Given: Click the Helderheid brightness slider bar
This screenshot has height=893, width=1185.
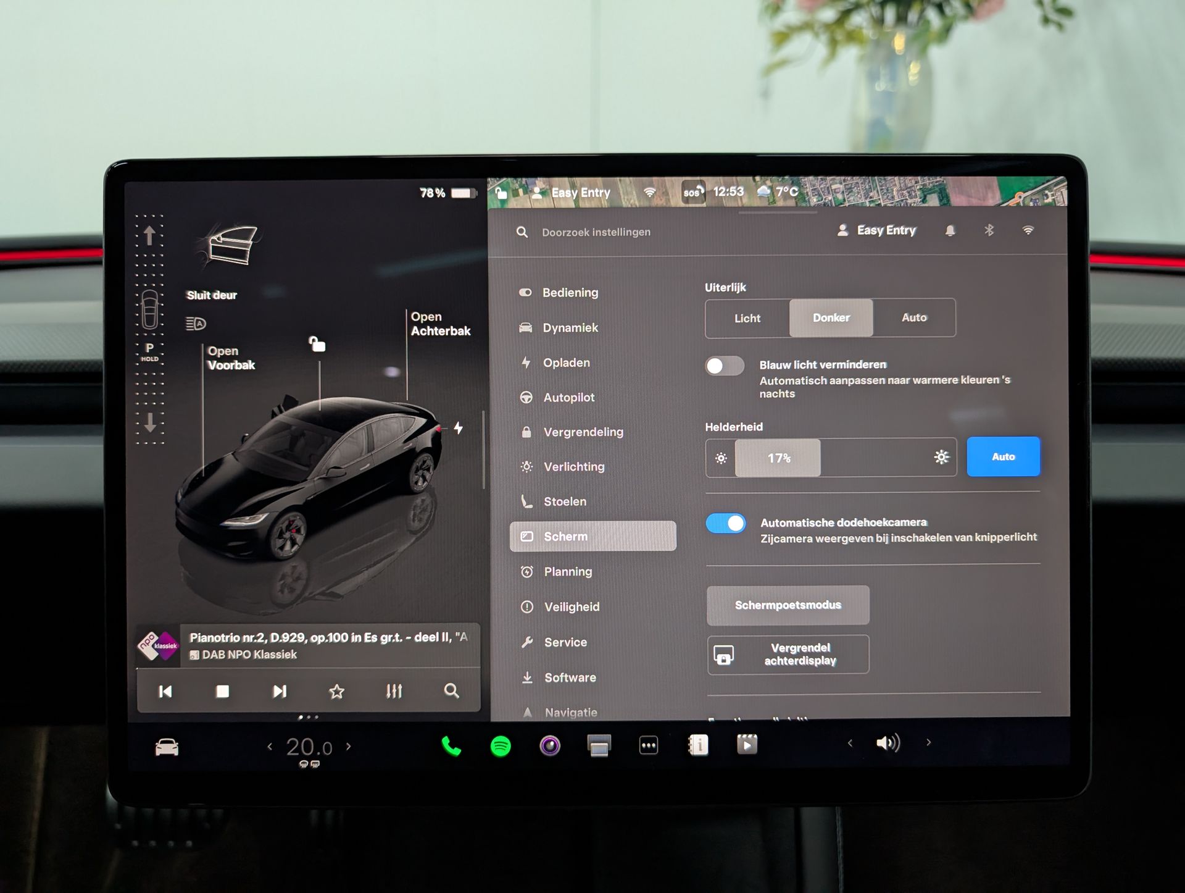Looking at the screenshot, I should coord(831,458).
